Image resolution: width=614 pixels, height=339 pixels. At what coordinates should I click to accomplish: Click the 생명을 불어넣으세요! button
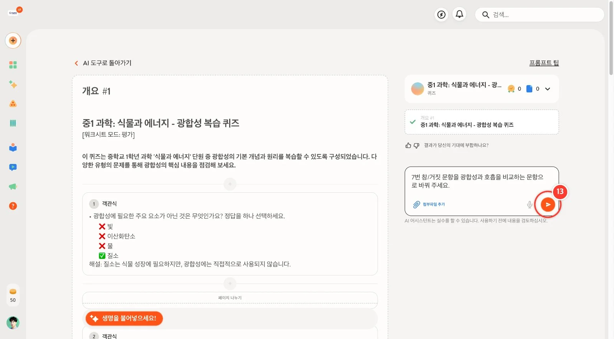tap(124, 318)
